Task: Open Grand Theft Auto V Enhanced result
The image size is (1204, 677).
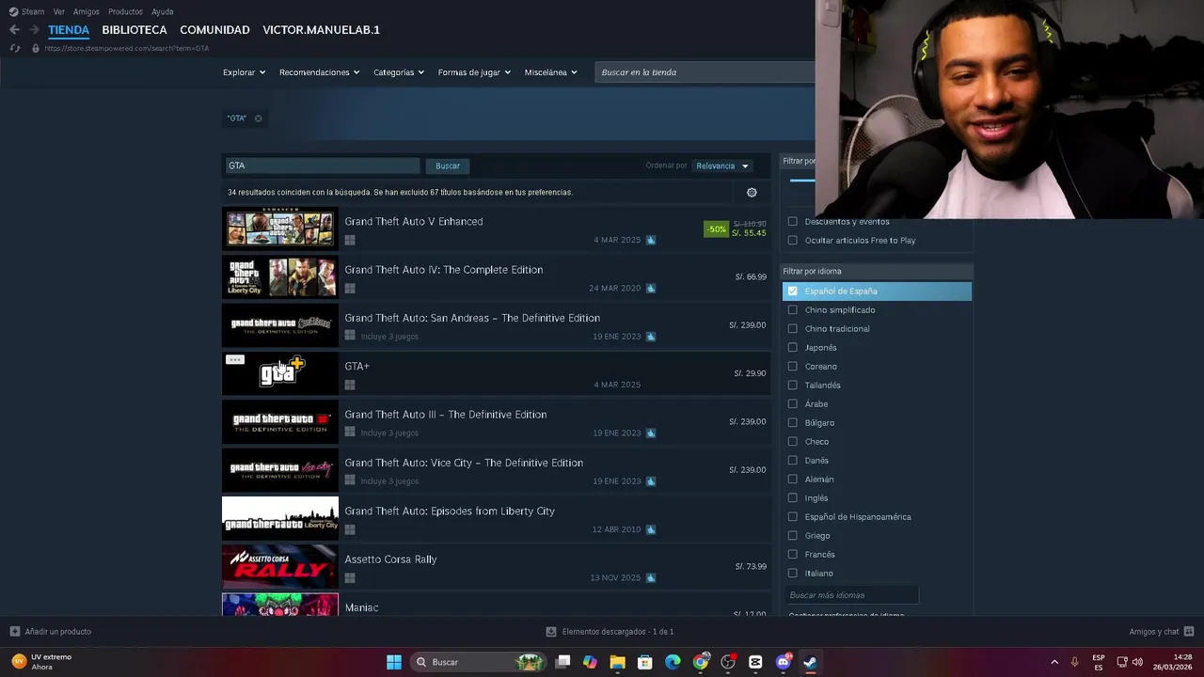Action: pyautogui.click(x=496, y=229)
